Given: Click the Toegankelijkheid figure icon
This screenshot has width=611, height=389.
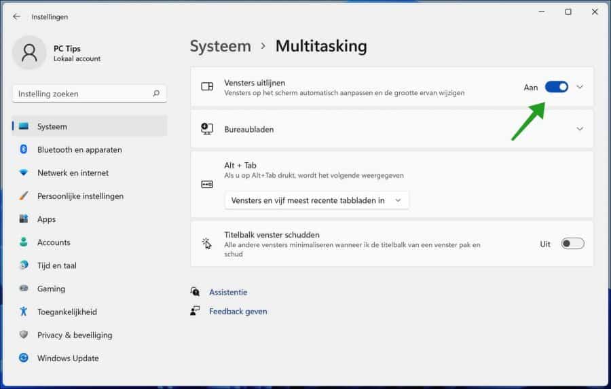Looking at the screenshot, I should (x=24, y=312).
